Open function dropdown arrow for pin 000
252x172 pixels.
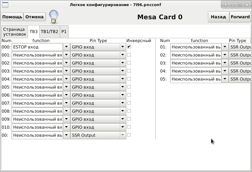click(66, 47)
